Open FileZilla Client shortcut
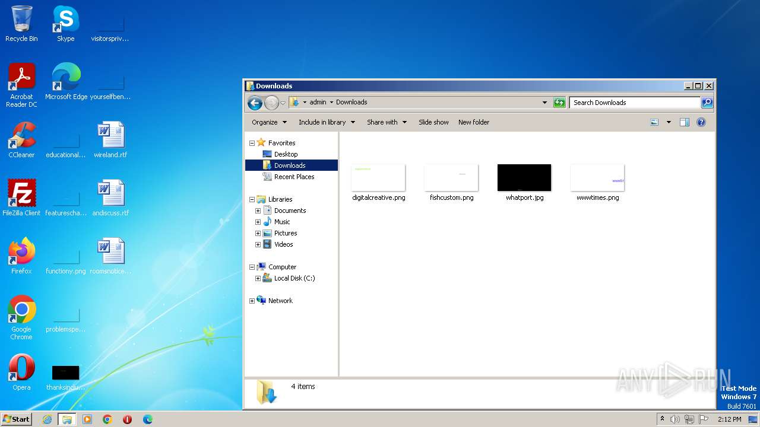The image size is (760, 427). 21,198
